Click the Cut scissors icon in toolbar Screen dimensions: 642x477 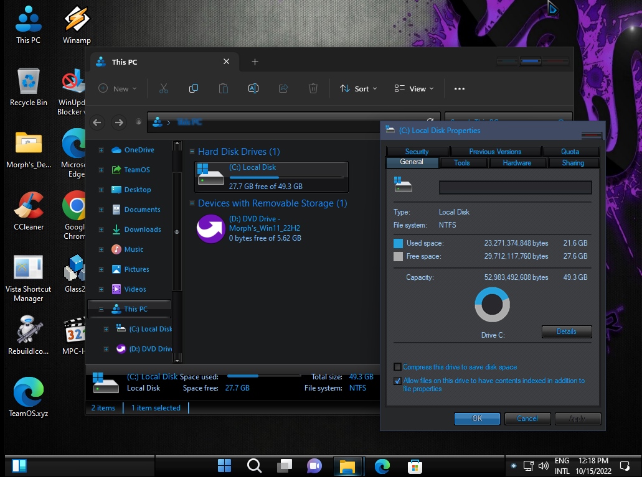click(x=164, y=89)
